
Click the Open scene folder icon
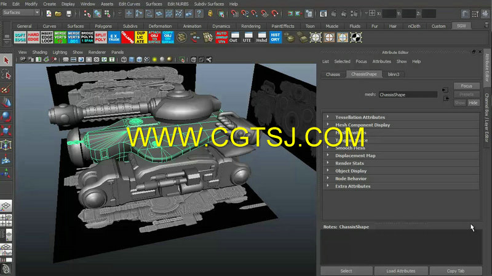(x=58, y=13)
